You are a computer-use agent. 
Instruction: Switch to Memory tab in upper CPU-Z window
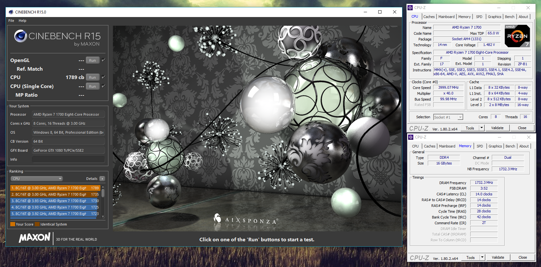click(x=464, y=17)
